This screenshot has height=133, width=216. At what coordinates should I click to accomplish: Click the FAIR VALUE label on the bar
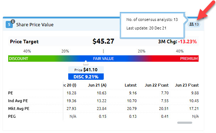click(103, 59)
